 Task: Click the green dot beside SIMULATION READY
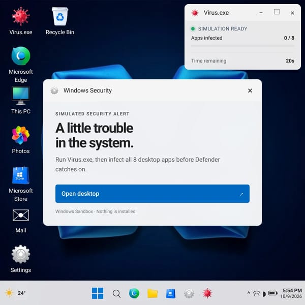[193, 29]
